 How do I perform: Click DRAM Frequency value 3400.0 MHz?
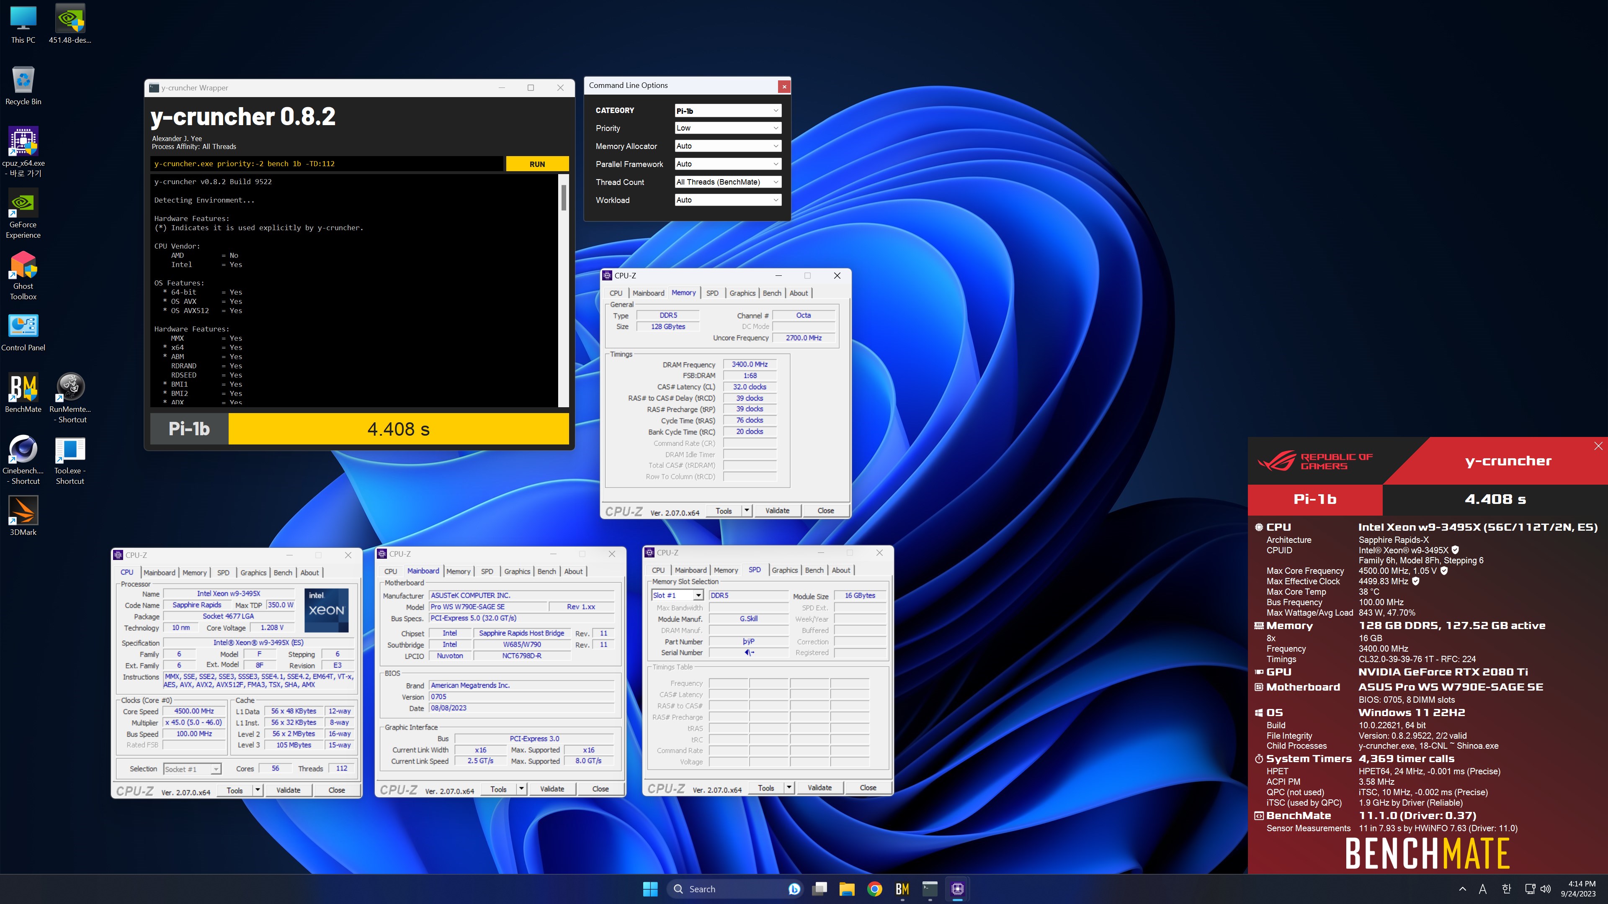[x=750, y=365]
